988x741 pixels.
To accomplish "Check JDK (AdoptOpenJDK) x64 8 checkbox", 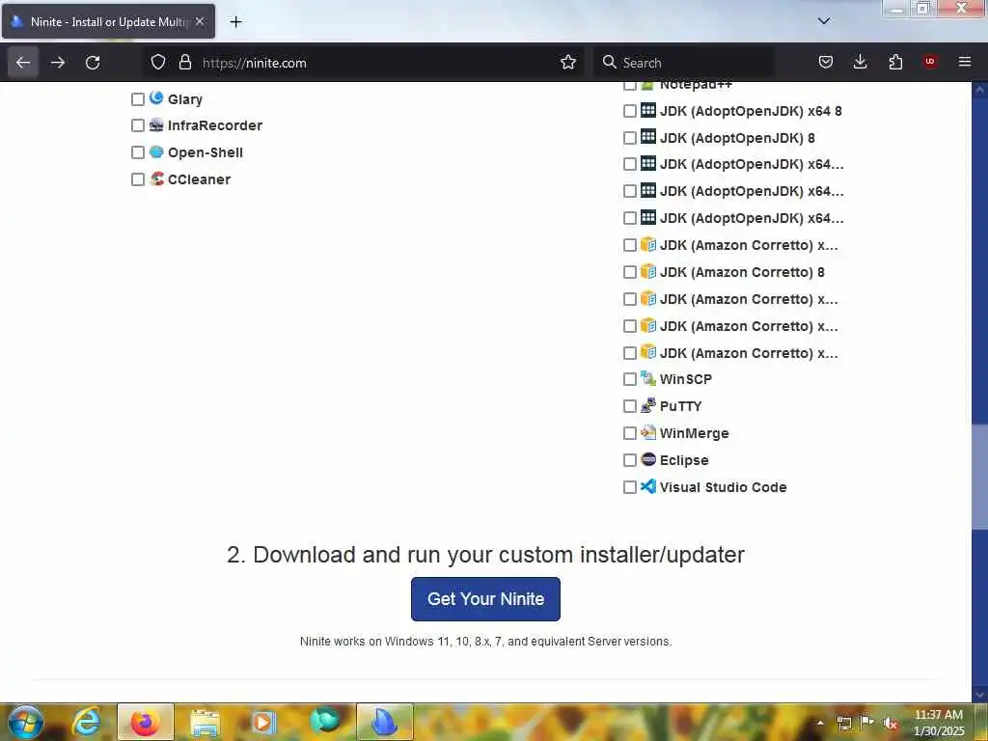I will (x=629, y=112).
